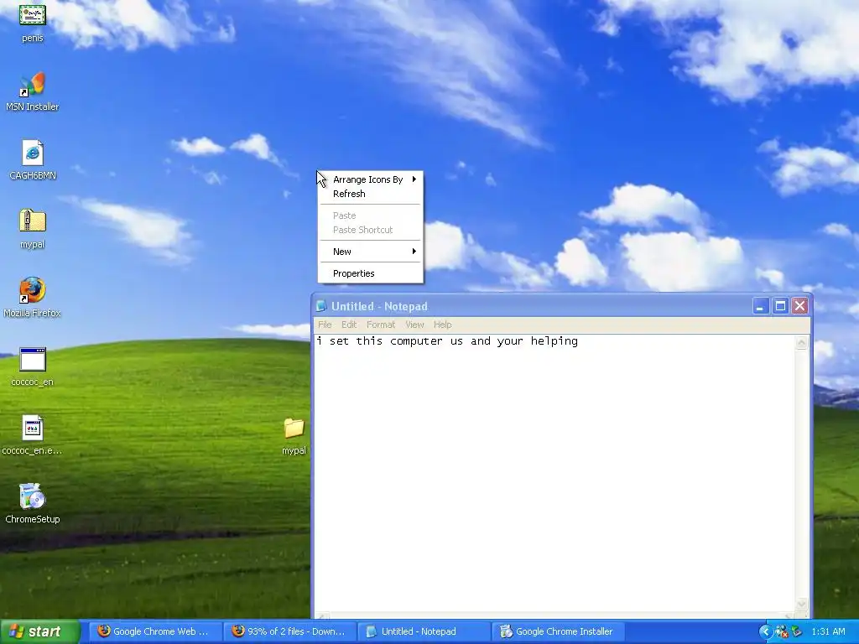Click Notepad's vertical scrollbar down arrow
Screen dimensions: 859x644
tap(801, 604)
